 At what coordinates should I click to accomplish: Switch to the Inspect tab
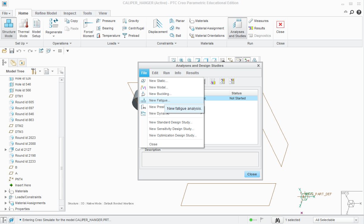[70, 13]
